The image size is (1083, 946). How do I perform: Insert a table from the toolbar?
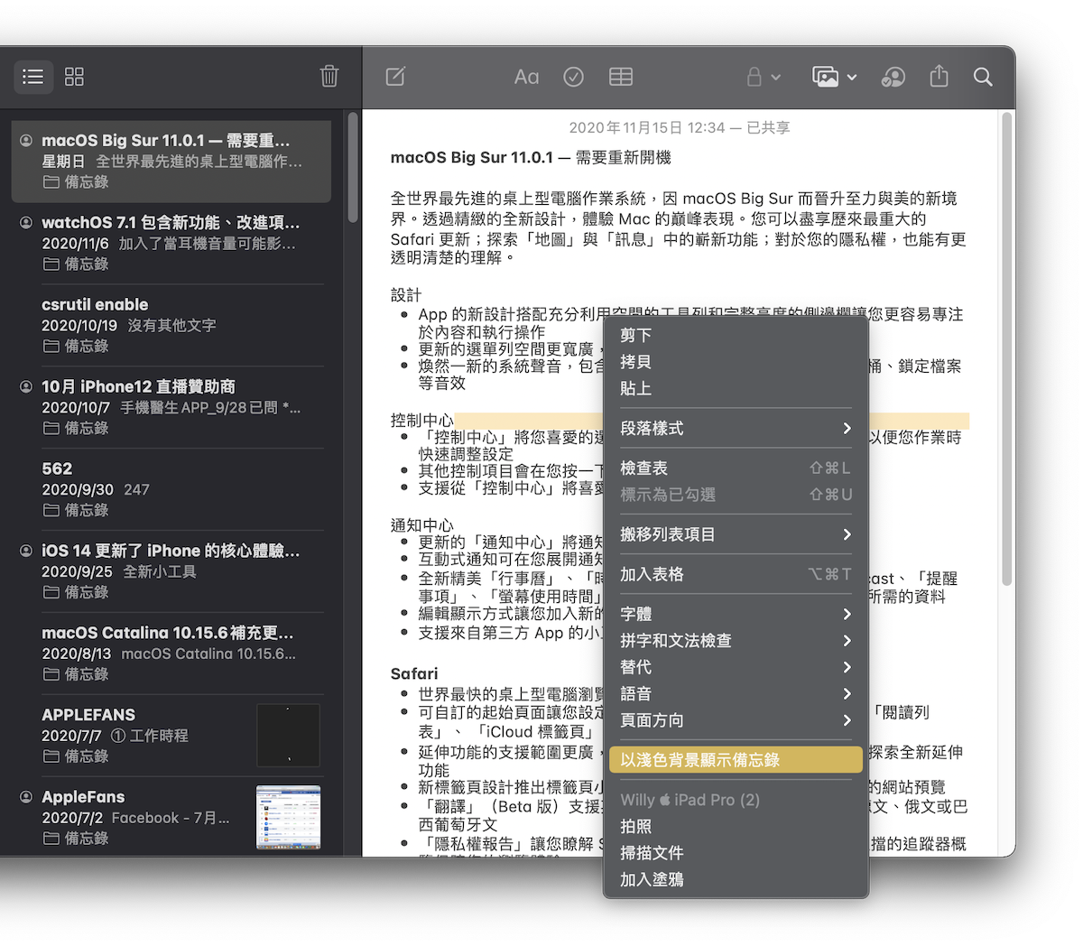621,77
